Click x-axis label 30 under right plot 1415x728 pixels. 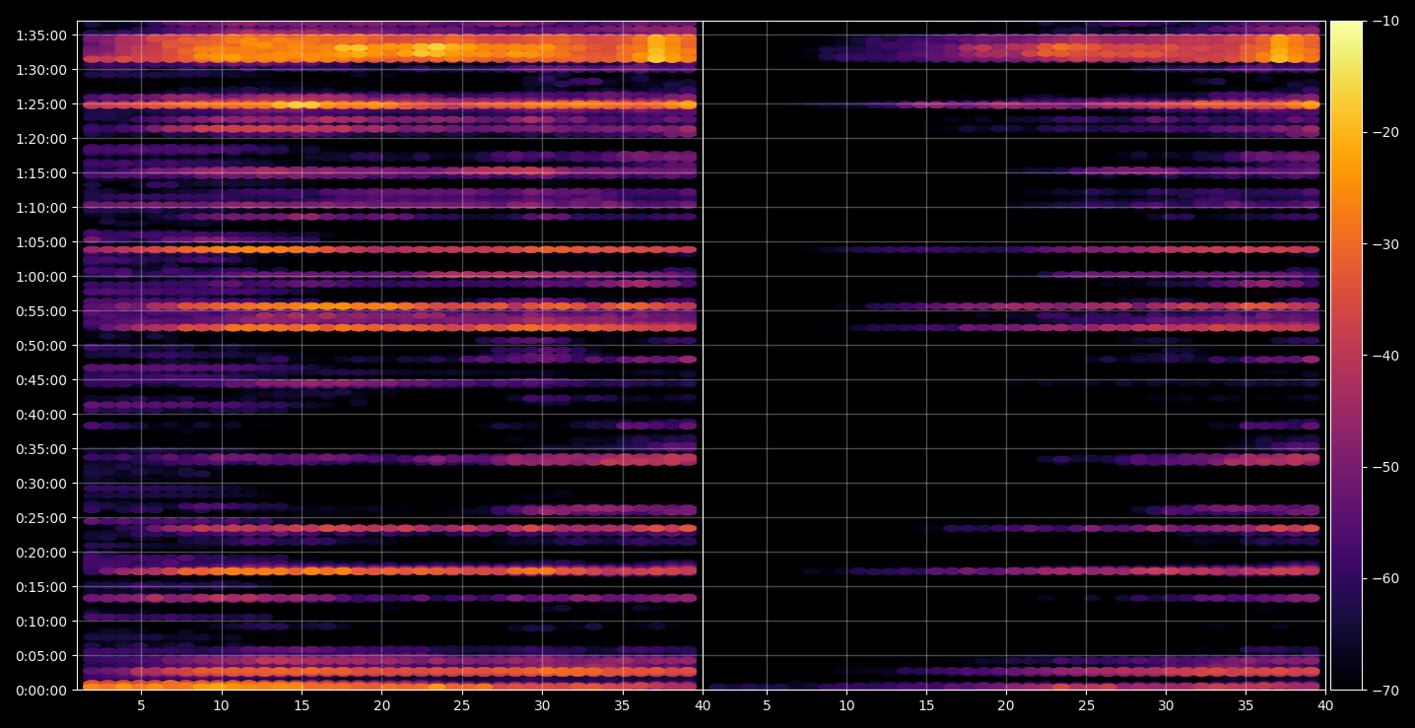pyautogui.click(x=1166, y=705)
